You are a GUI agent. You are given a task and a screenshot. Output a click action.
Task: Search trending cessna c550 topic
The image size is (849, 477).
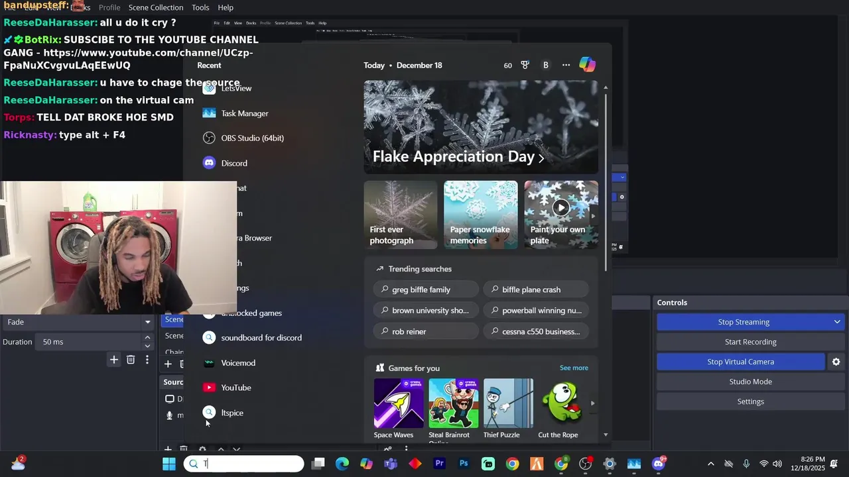(536, 331)
